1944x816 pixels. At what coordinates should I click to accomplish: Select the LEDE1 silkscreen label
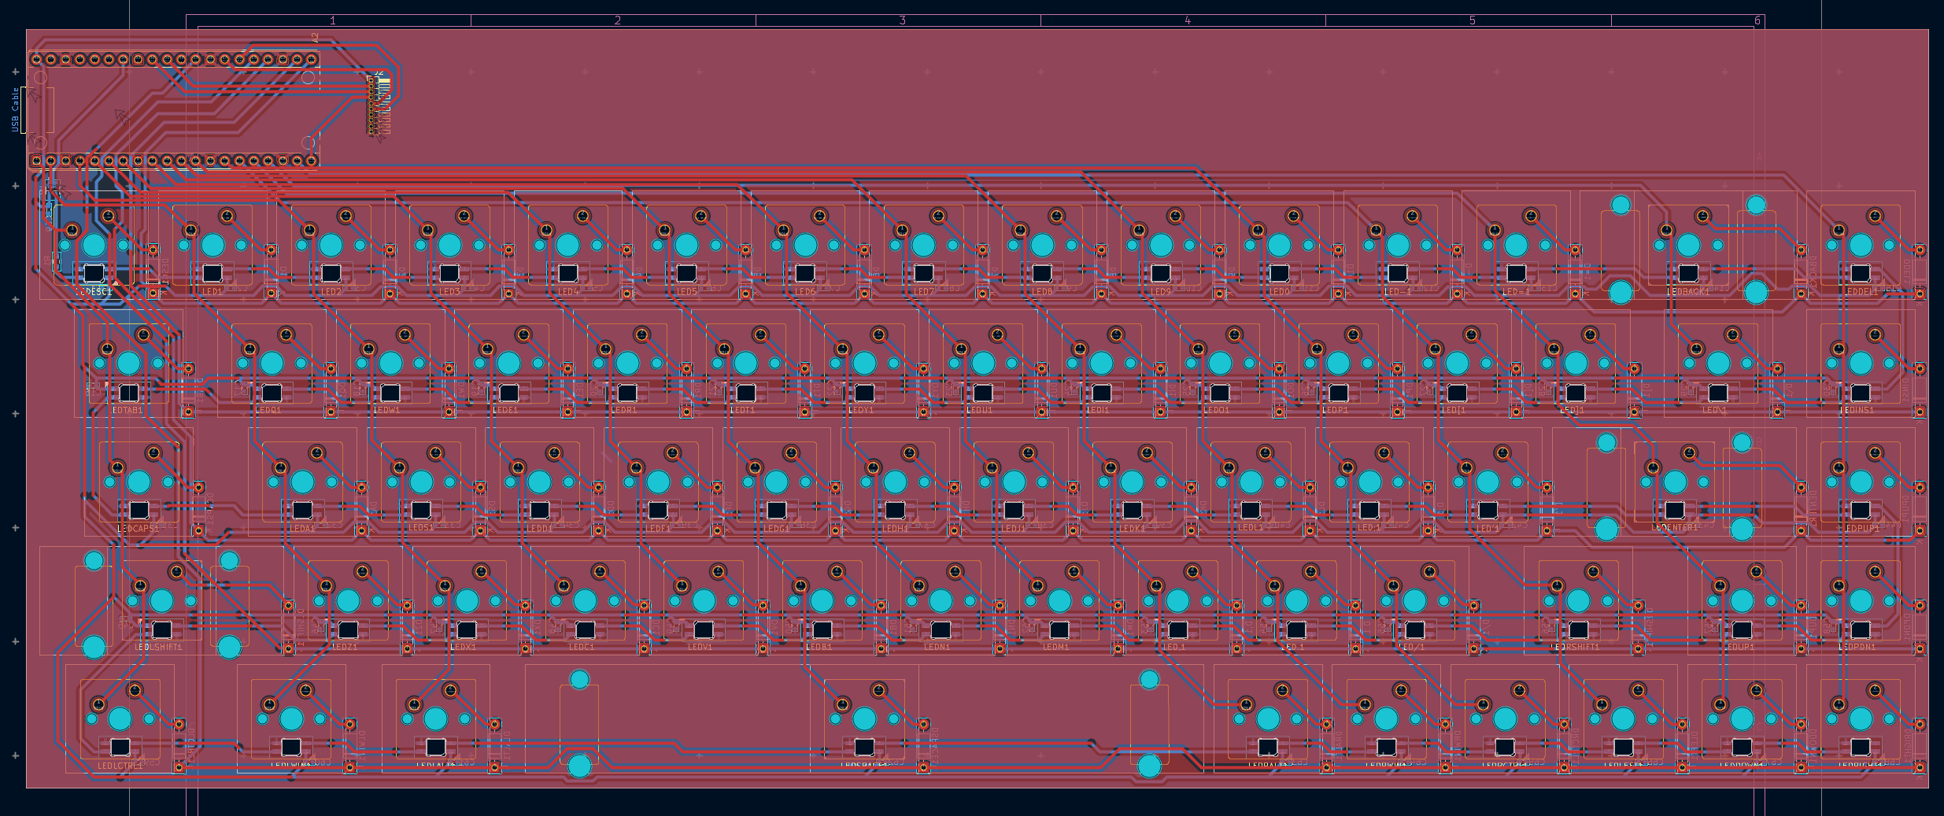pos(505,410)
